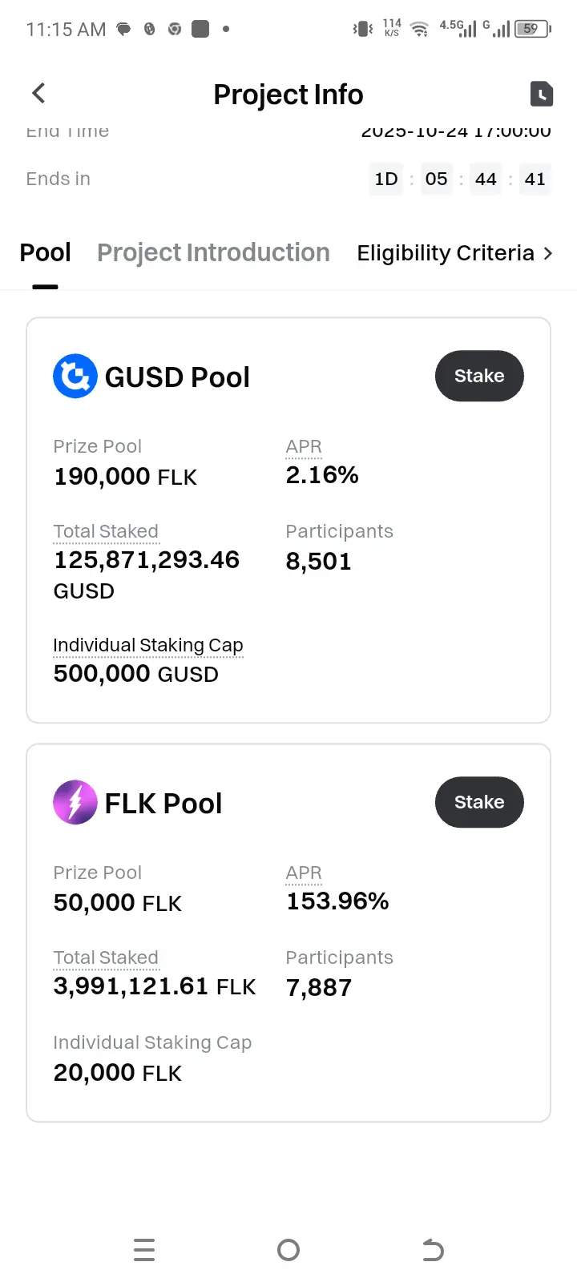Tap the FLK lightning logo

pyautogui.click(x=75, y=803)
